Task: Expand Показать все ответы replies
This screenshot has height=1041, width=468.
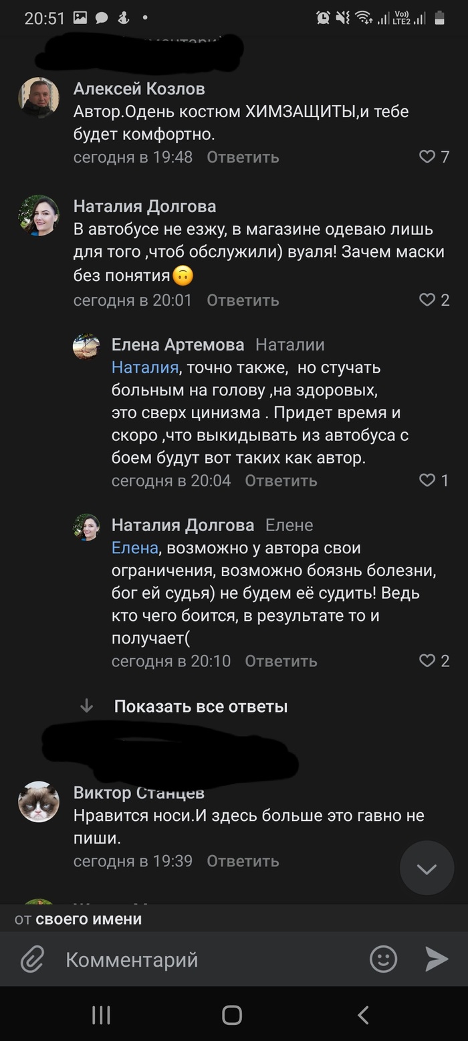Action: coord(201,706)
